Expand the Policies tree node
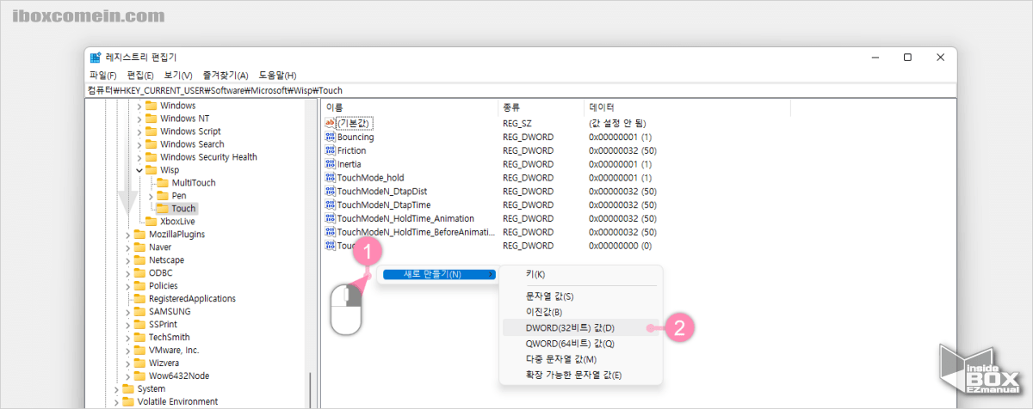Image resolution: width=1033 pixels, height=409 pixels. point(128,285)
